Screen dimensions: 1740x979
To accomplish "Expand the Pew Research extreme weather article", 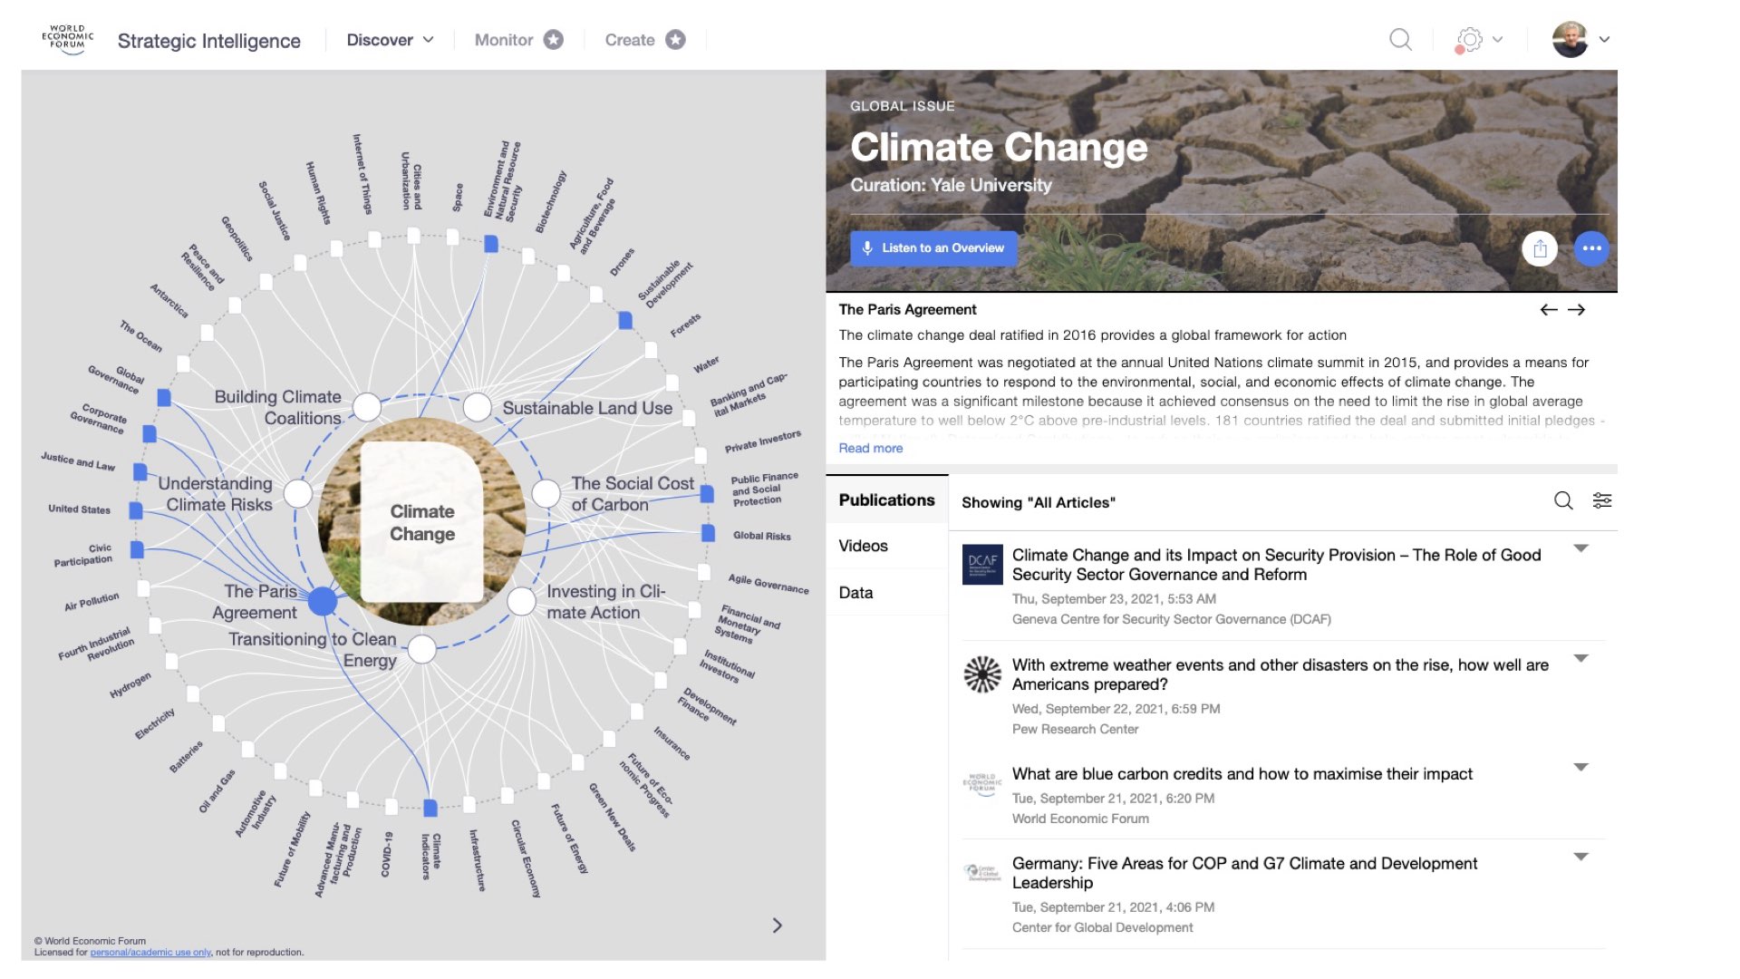I will click(1580, 659).
